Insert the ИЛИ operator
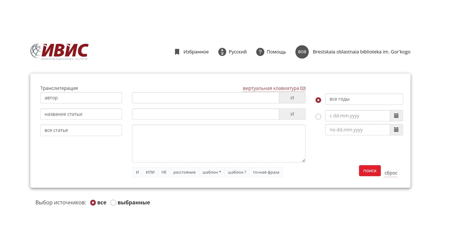This screenshot has height=252, width=449. (150, 172)
